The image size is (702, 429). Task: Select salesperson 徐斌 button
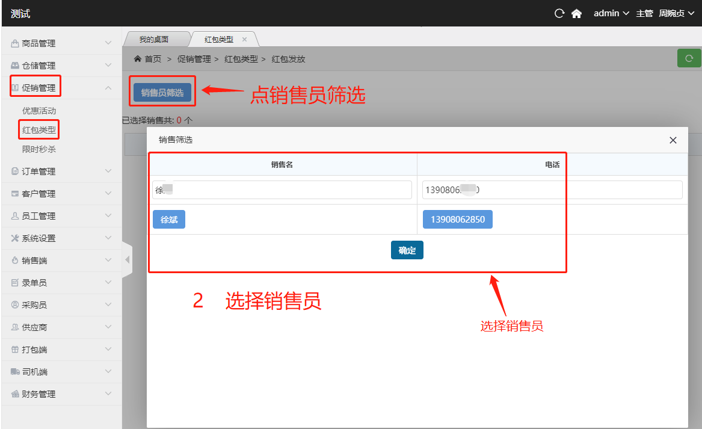(x=169, y=220)
